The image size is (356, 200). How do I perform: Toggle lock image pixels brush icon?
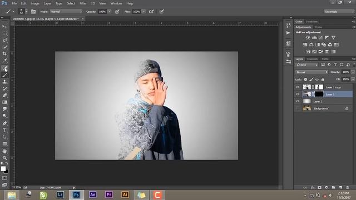pyautogui.click(x=311, y=79)
